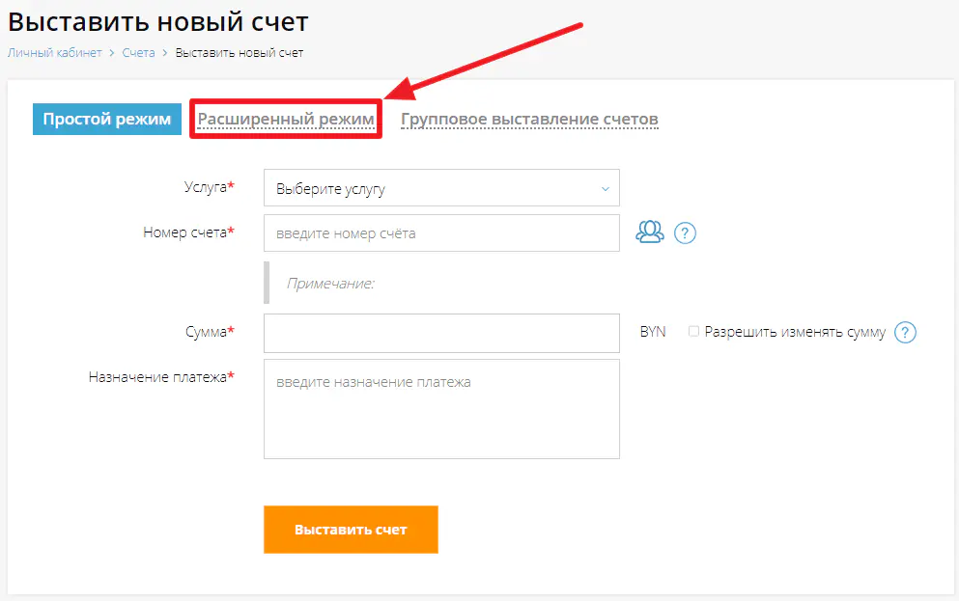Image resolution: width=959 pixels, height=601 pixels.
Task: Click into the Сумма amount field
Action: pos(441,333)
